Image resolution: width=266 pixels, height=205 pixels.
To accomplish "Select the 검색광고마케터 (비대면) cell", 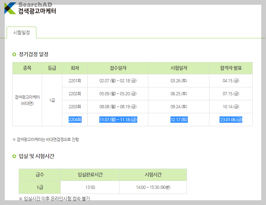I will (27, 100).
